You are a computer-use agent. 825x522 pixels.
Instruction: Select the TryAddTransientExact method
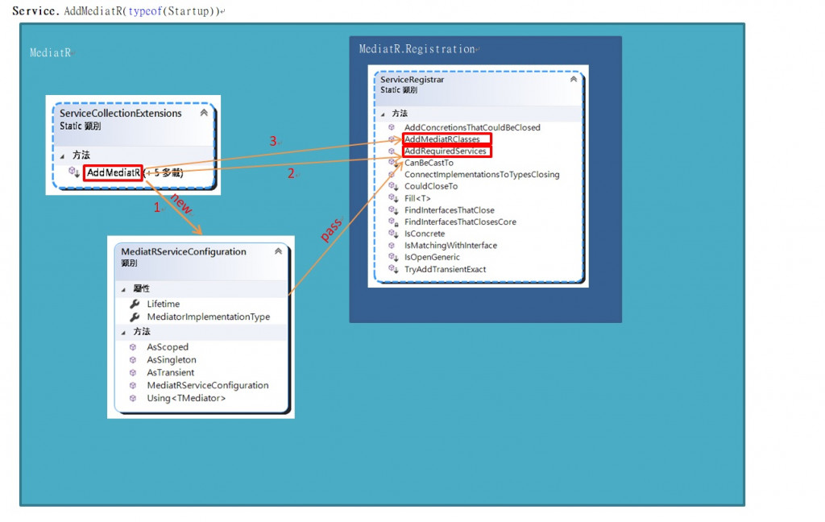point(445,269)
